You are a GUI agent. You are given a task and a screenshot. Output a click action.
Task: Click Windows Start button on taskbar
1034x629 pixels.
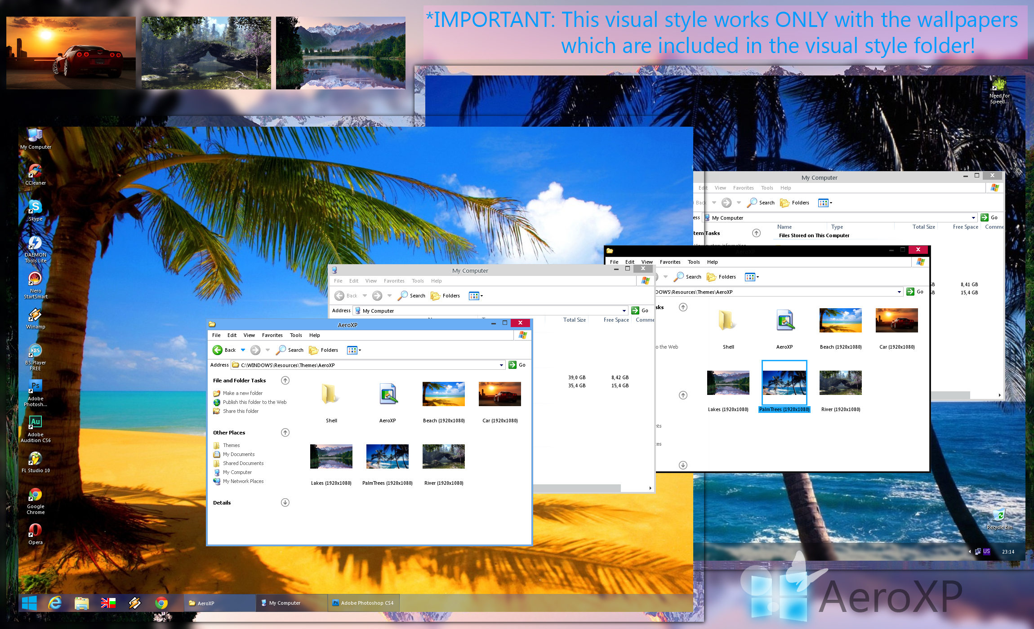pyautogui.click(x=30, y=603)
